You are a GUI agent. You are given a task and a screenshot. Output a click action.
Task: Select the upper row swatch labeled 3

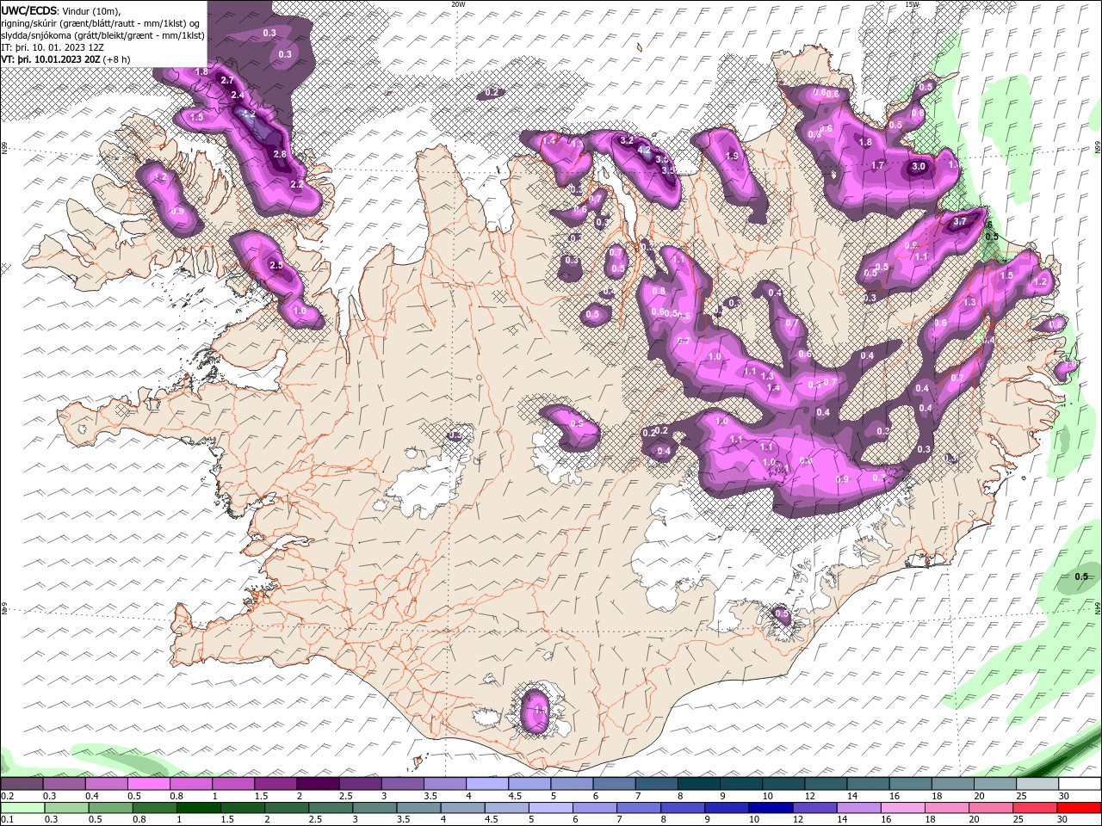coord(401,784)
